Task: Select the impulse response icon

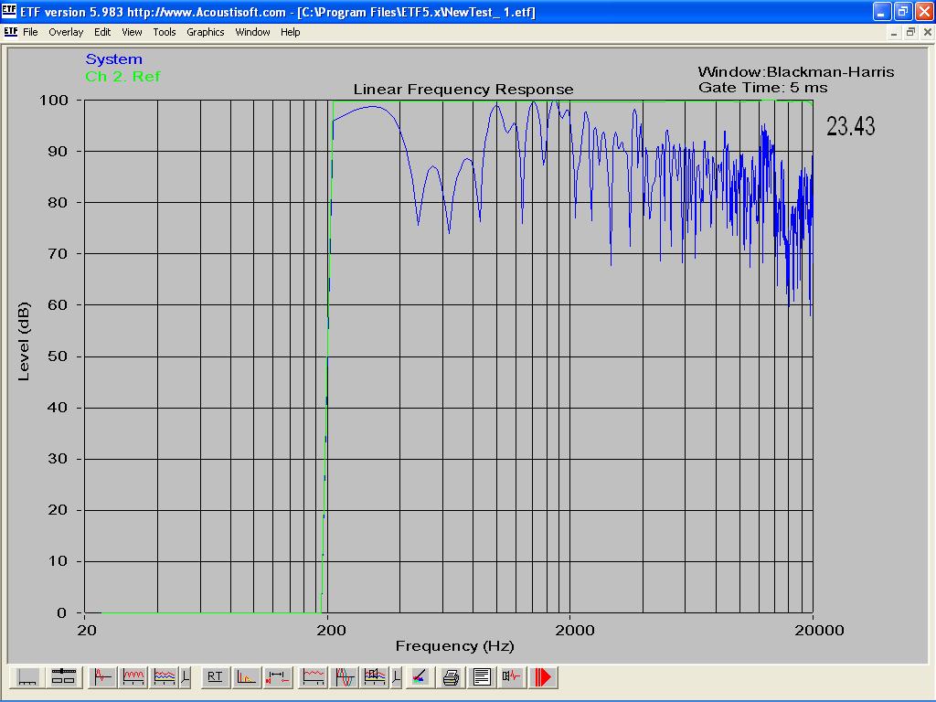Action: tap(102, 677)
